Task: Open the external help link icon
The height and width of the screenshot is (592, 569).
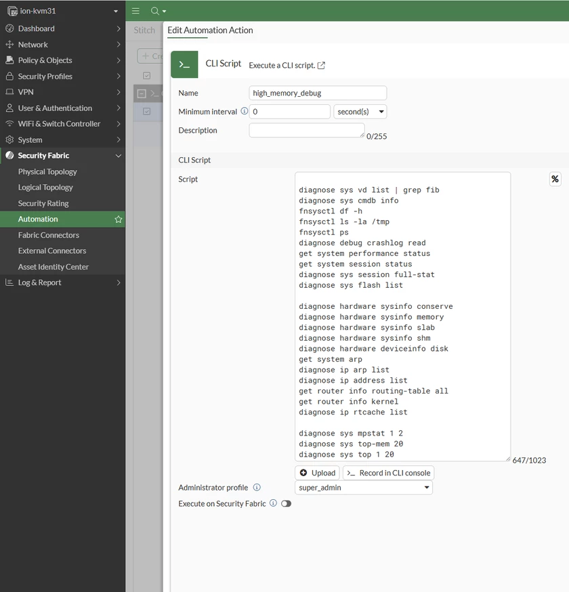Action: pyautogui.click(x=321, y=65)
